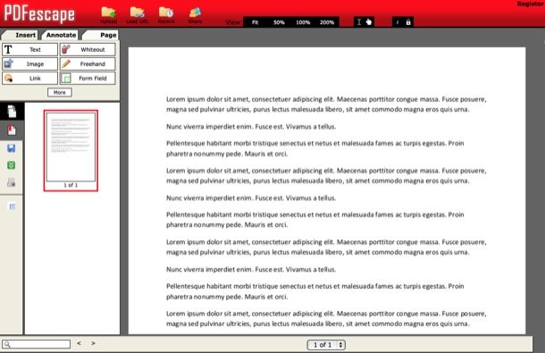The image size is (545, 353).
Task: Set view zoom to 200%
Action: 327,22
